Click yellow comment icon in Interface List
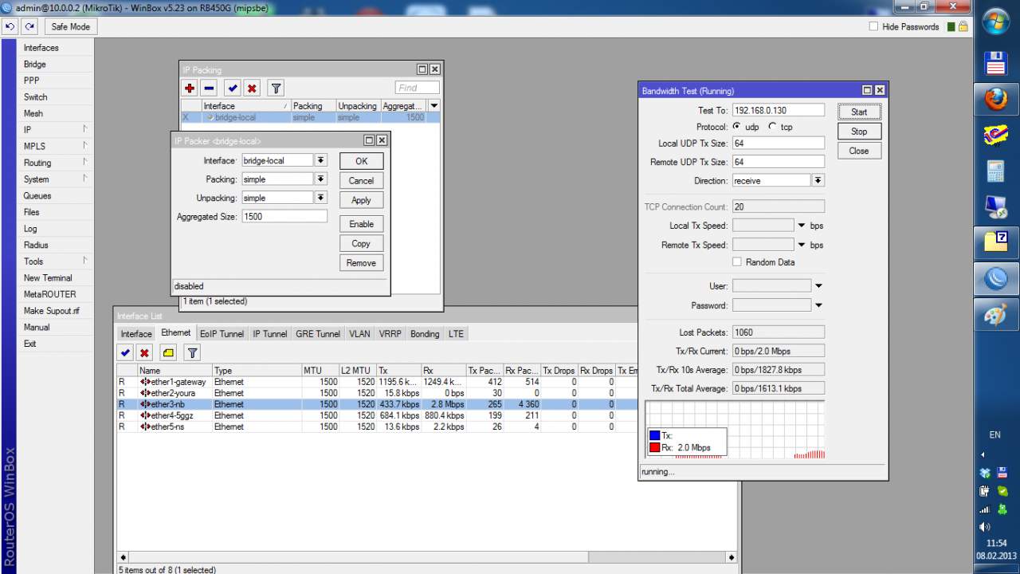 click(x=168, y=352)
